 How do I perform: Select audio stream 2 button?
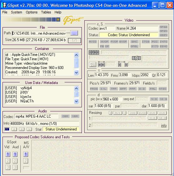[14, 129]
